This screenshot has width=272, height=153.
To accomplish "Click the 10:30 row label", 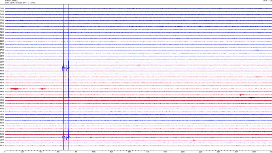I will tap(2, 71).
